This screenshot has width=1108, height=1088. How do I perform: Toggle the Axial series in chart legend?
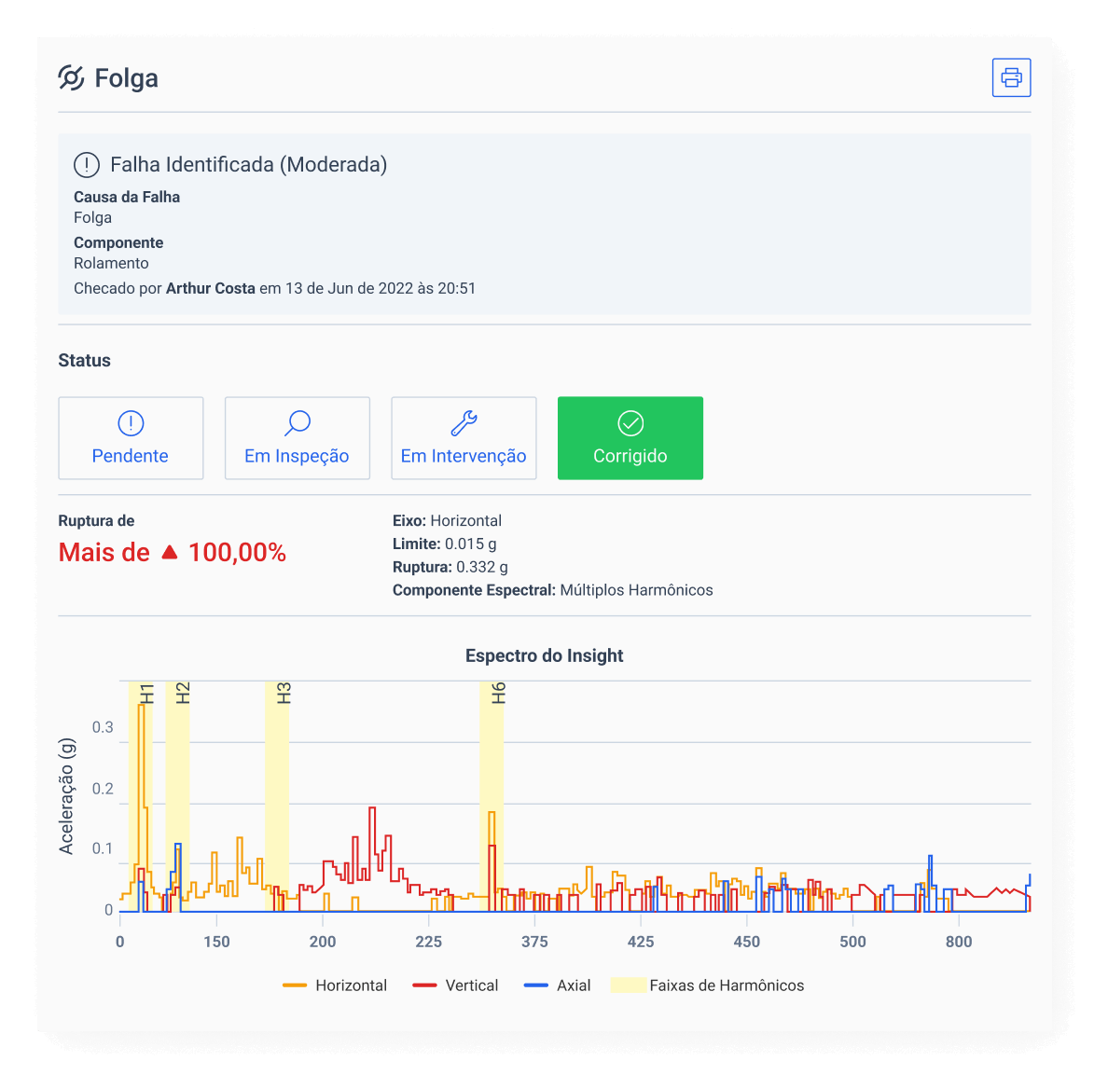(x=558, y=985)
